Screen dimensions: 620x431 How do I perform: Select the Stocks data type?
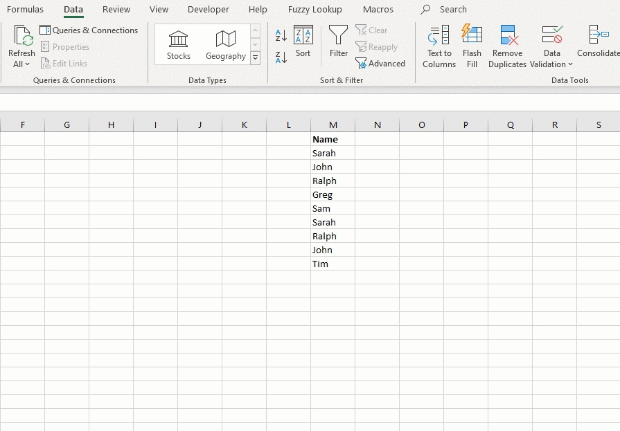pyautogui.click(x=179, y=45)
